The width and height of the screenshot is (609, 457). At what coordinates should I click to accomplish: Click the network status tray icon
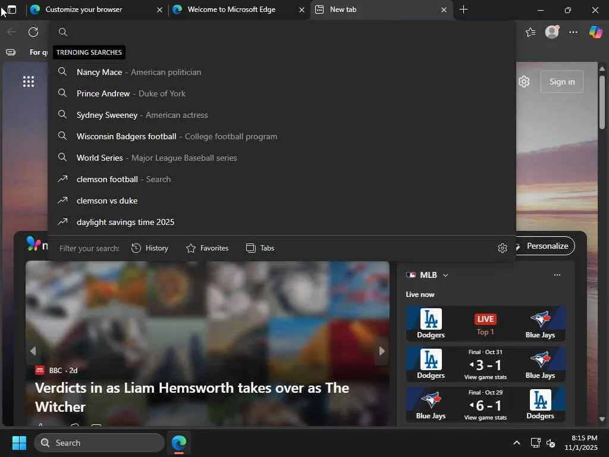pos(536,443)
